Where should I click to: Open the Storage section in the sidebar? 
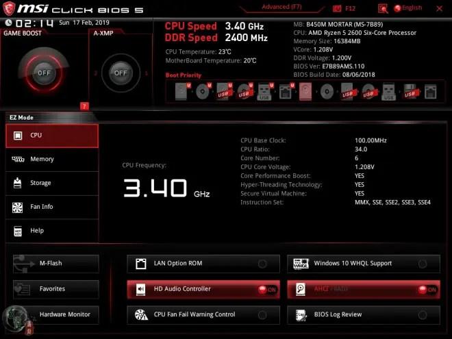pos(52,184)
